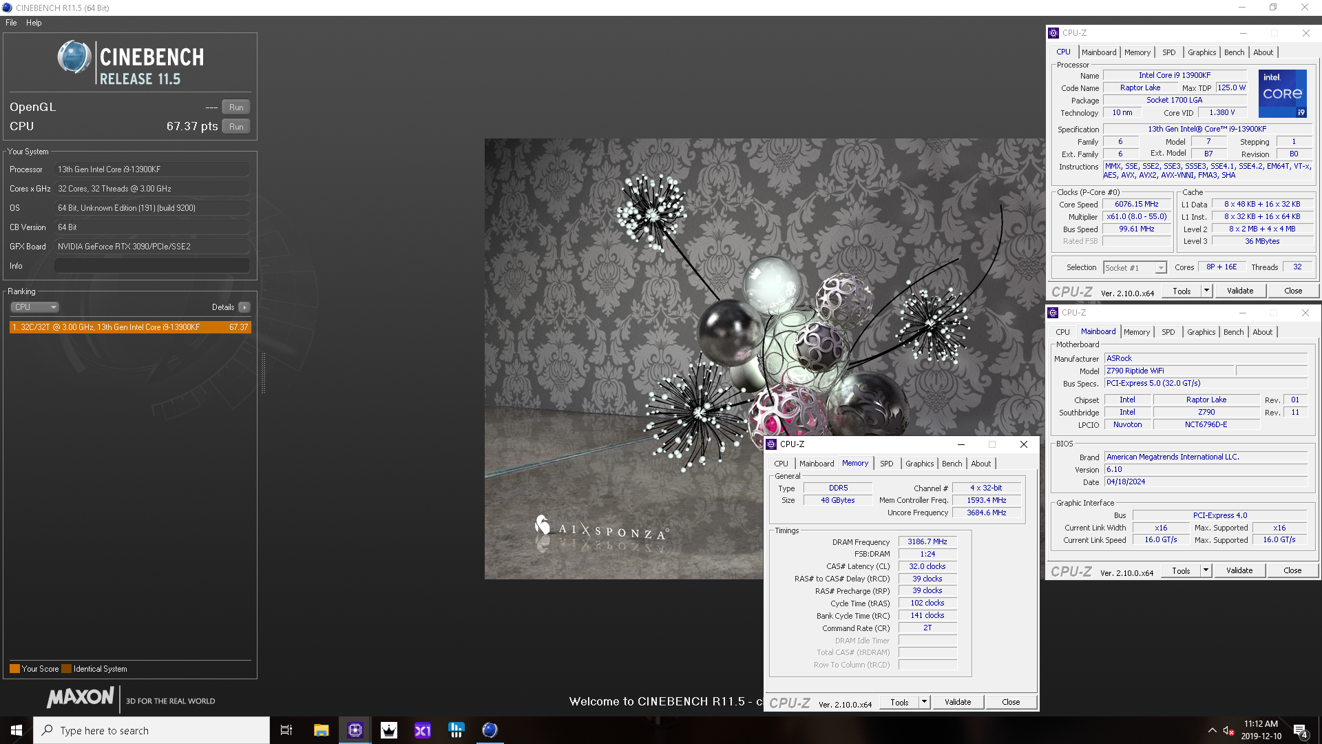This screenshot has width=1322, height=744.
Task: Click the taskbar search box
Action: [x=151, y=730]
